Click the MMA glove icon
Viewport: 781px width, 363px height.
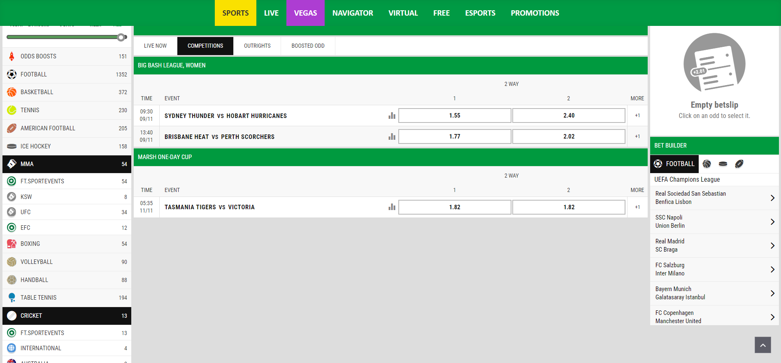point(12,164)
